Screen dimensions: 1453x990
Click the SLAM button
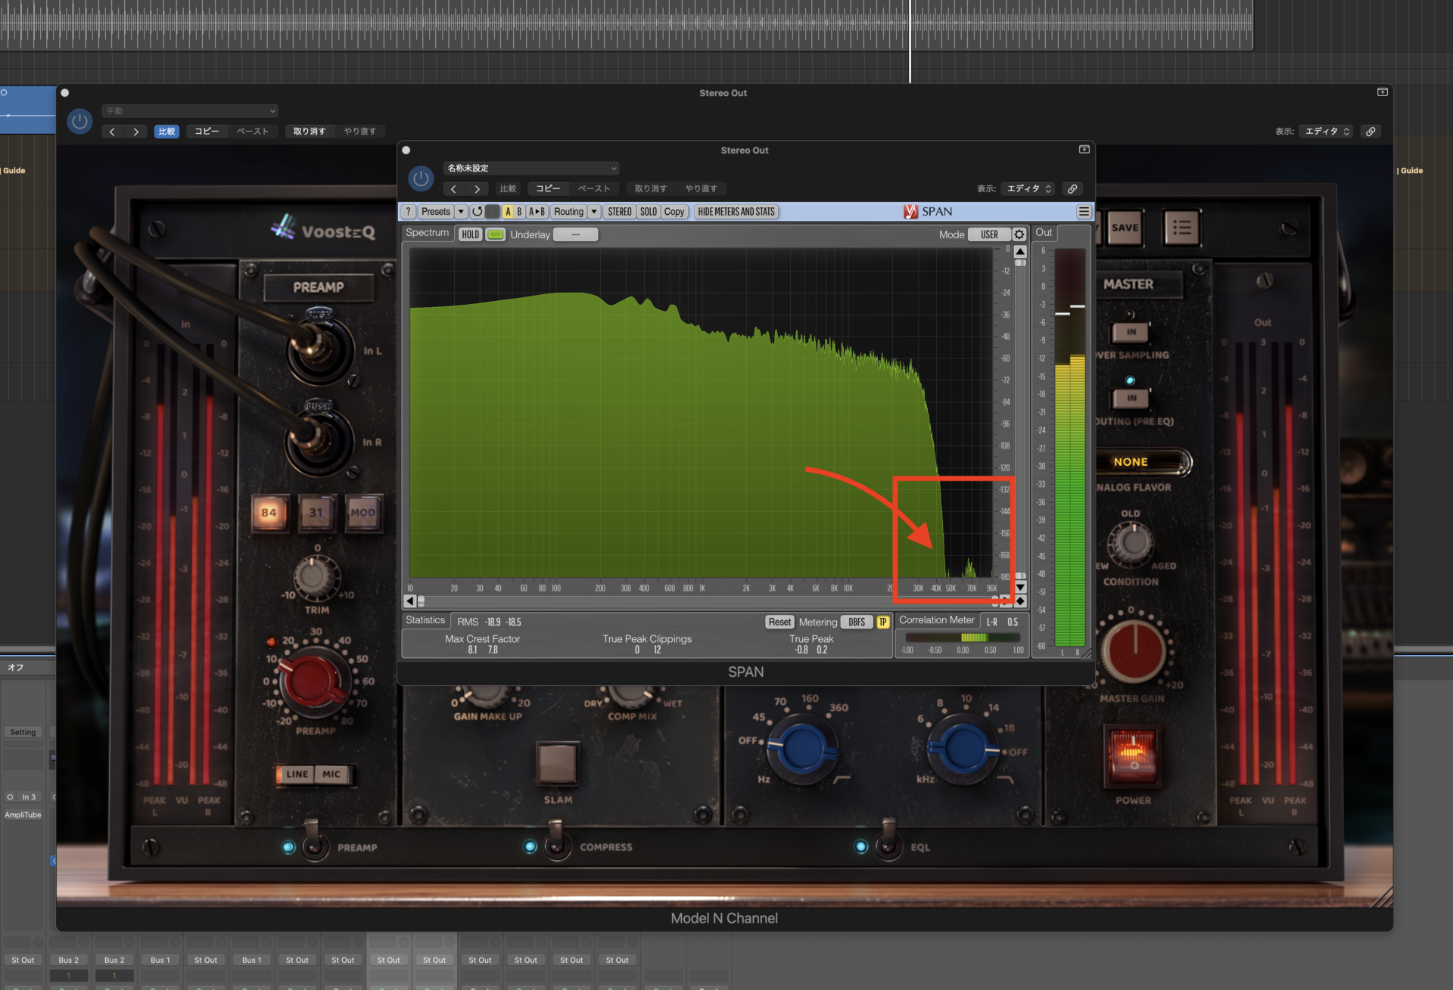tap(557, 763)
